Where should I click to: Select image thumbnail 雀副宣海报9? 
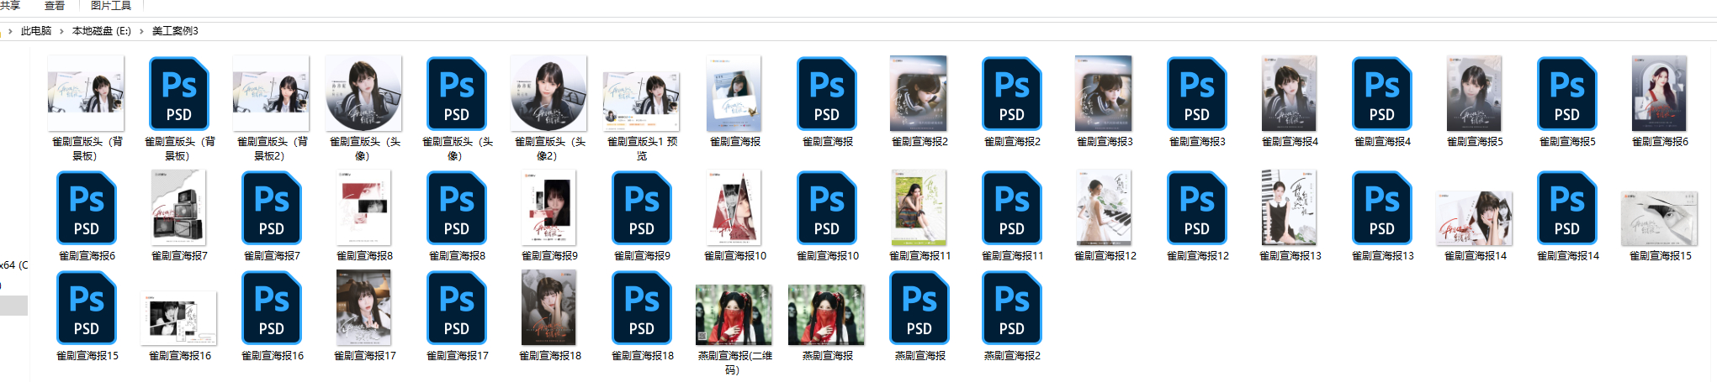548,207
